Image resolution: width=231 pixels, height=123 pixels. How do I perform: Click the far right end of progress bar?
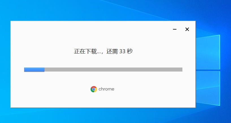click(182, 70)
